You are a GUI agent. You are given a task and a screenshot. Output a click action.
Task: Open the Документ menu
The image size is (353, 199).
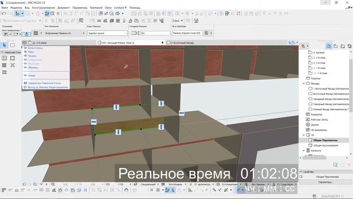[64, 8]
